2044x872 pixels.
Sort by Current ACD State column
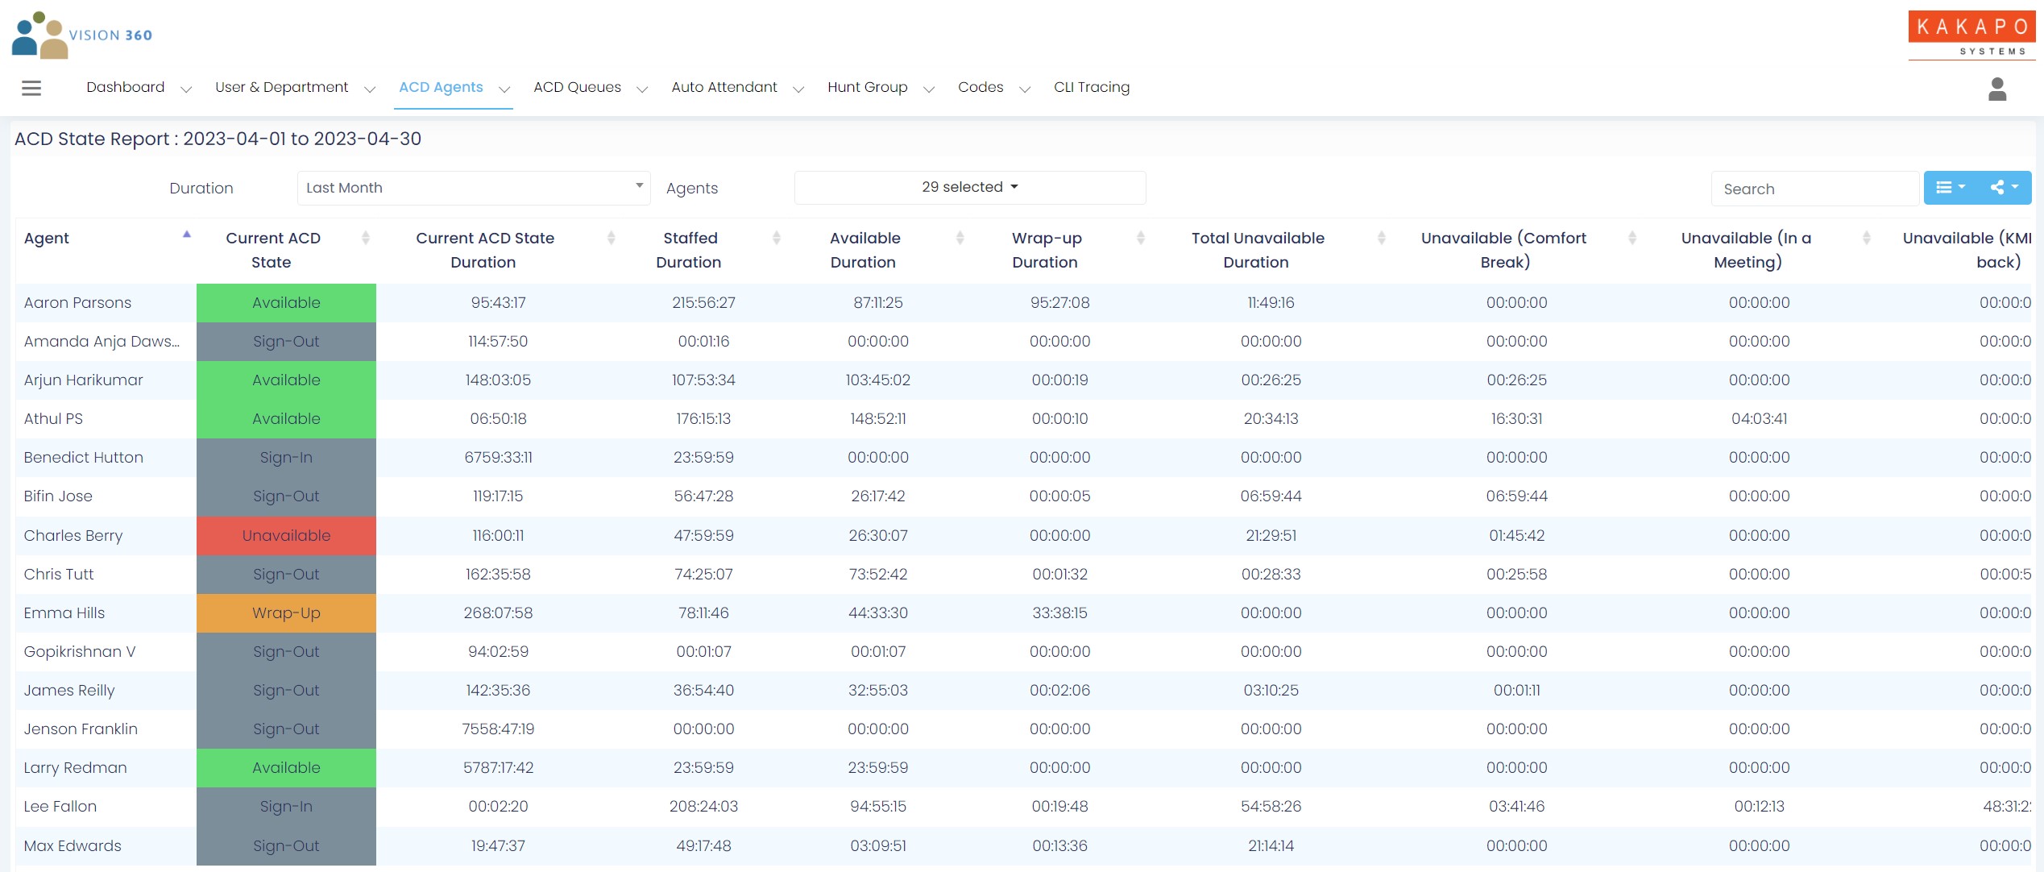click(366, 238)
